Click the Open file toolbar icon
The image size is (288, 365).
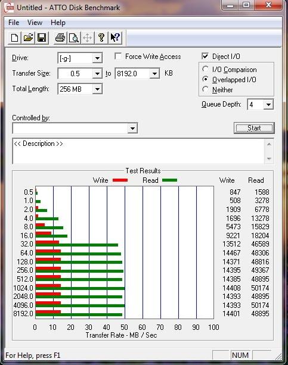[x=28, y=38]
